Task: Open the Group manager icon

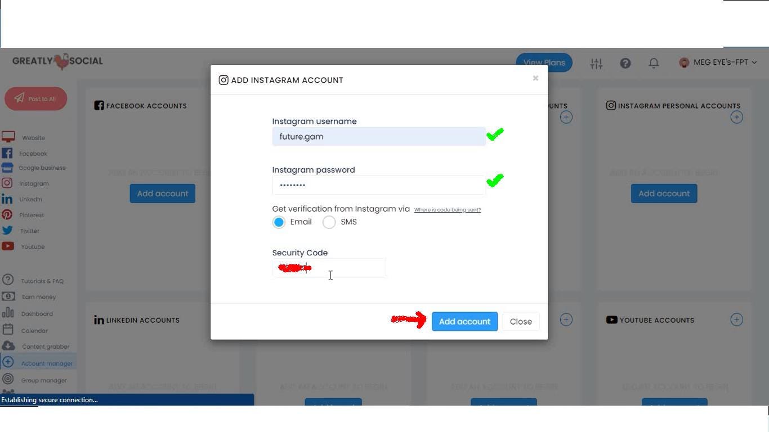Action: pos(8,379)
